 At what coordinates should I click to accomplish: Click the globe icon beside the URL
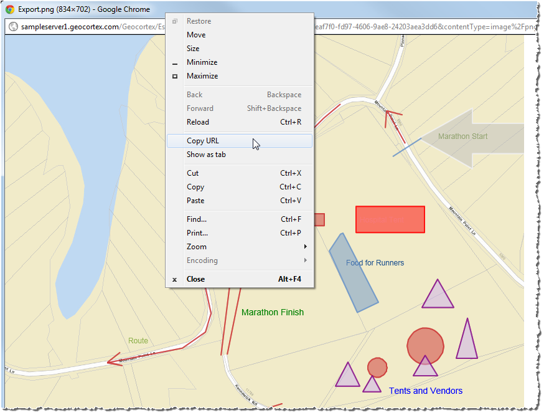click(x=12, y=27)
